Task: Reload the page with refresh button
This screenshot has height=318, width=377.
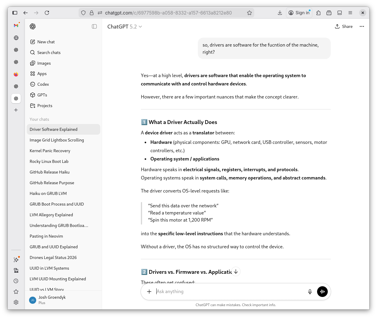Action: tap(47, 13)
